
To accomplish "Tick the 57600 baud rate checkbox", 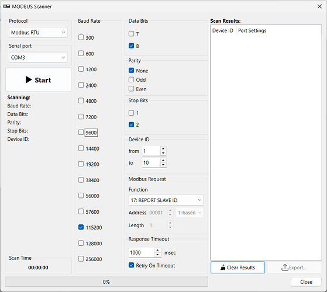I will click(x=81, y=211).
